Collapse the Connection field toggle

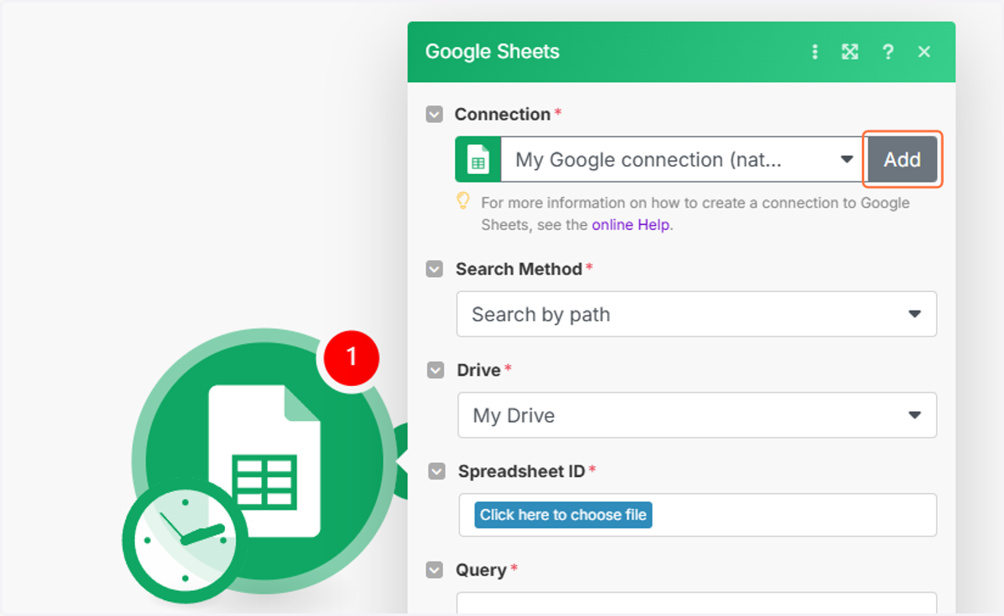point(434,115)
